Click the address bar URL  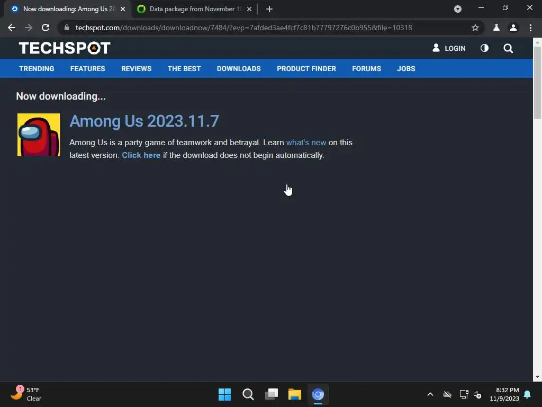[243, 28]
